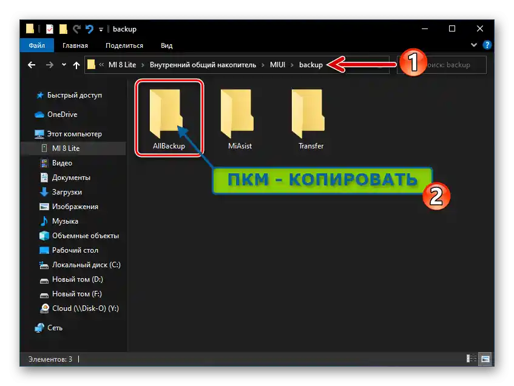Expand the ribbon with the chevron
The image size is (514, 386).
tap(474, 45)
